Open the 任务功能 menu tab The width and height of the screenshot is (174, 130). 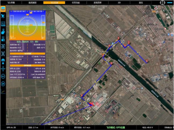[76, 2]
